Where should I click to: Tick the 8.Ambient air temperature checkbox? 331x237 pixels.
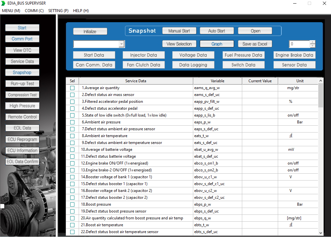tap(72, 136)
